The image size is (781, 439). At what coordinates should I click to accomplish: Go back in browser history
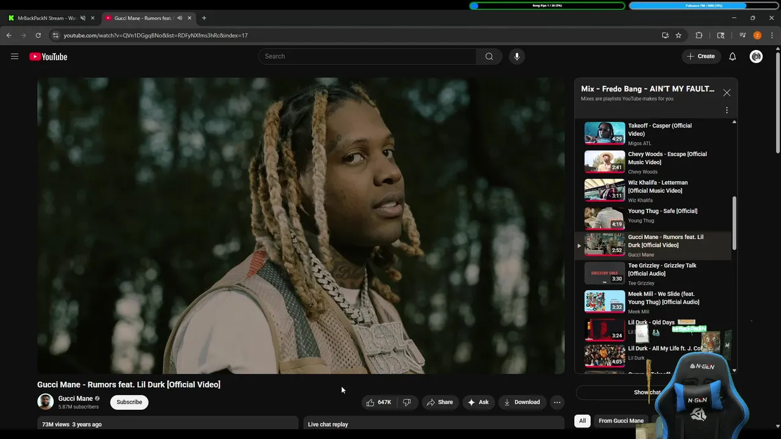tap(9, 35)
